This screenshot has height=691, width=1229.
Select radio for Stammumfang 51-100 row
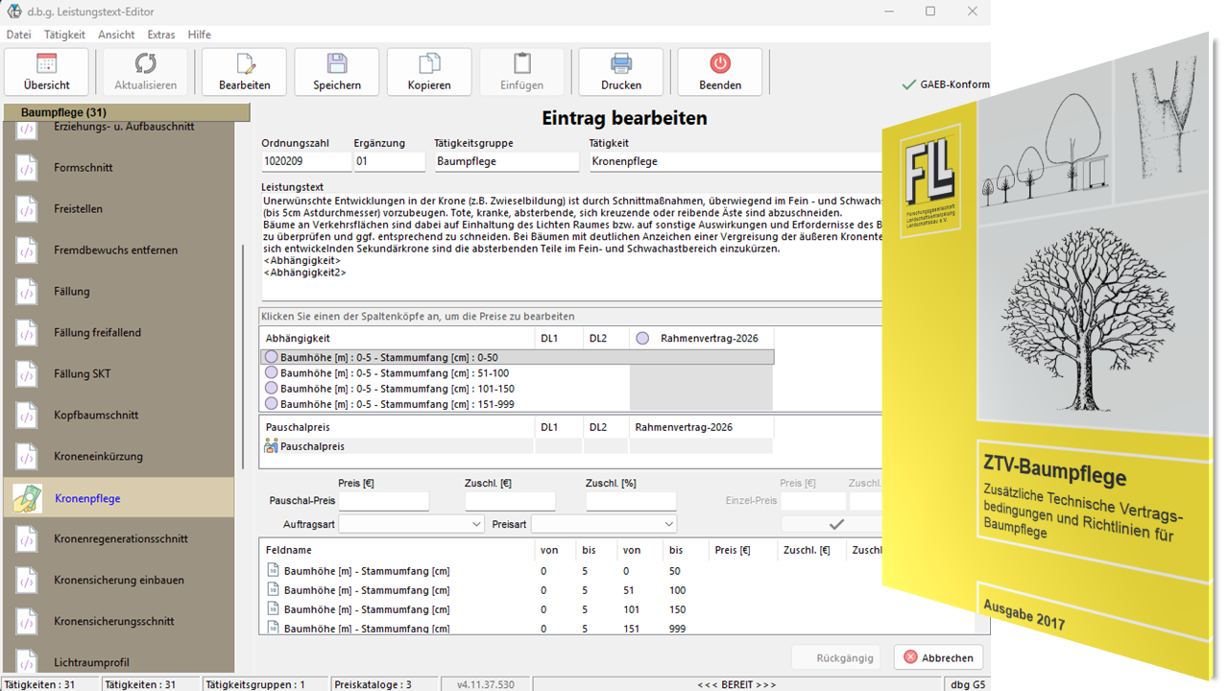[272, 373]
